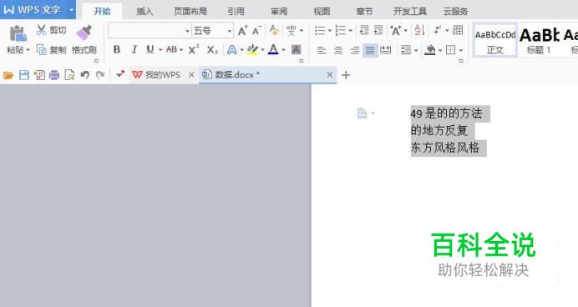
Task: Expand borders dropdown arrow
Action: [461, 50]
